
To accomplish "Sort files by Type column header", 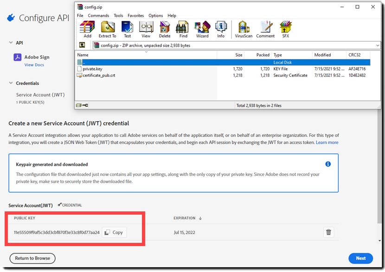I will (x=292, y=55).
